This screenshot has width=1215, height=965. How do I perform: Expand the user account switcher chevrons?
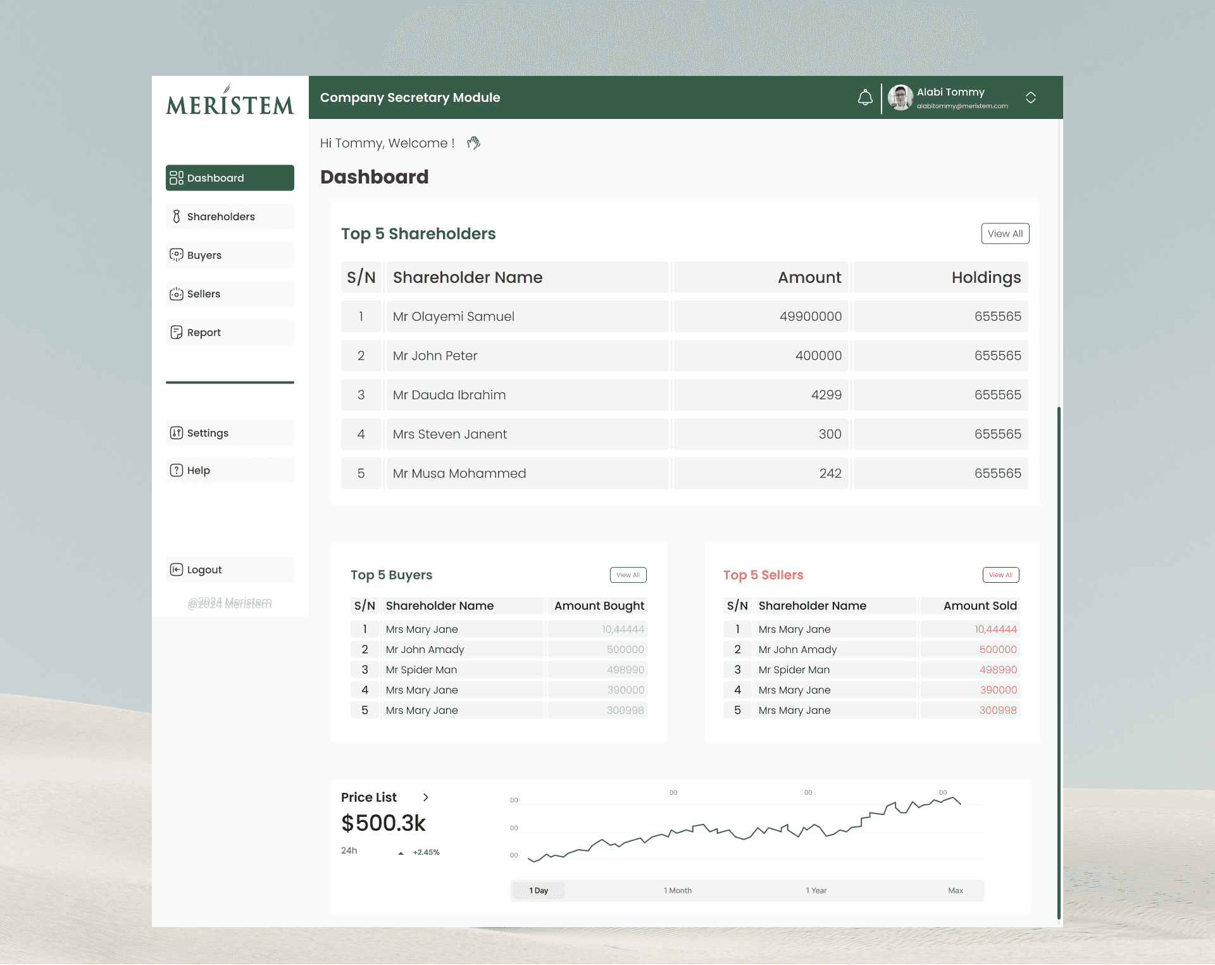click(1030, 97)
